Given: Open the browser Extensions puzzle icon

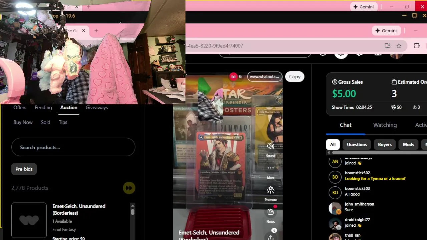Looking at the screenshot, I should pyautogui.click(x=417, y=46).
